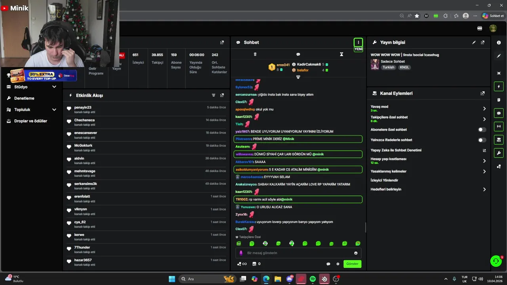Click the Sadece Sohbet category thumbnail

coord(375,65)
